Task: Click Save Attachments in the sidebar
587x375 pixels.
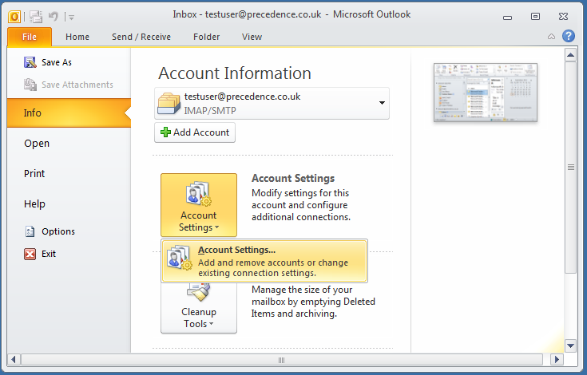Action: coord(69,85)
